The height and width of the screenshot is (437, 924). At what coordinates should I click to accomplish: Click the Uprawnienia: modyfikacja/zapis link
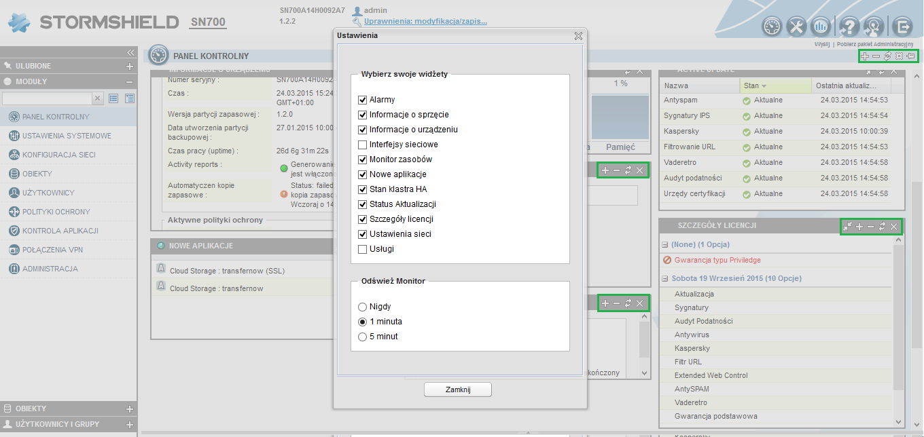tap(425, 22)
